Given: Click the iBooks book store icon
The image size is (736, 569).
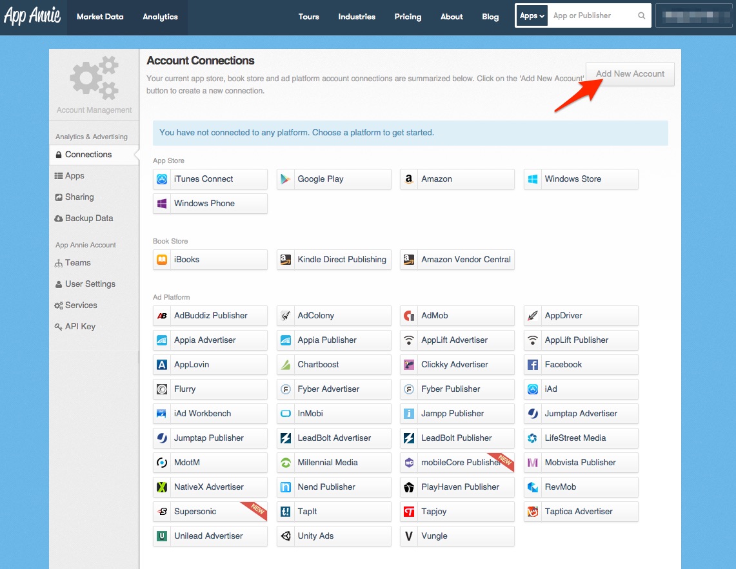Looking at the screenshot, I should (x=162, y=260).
